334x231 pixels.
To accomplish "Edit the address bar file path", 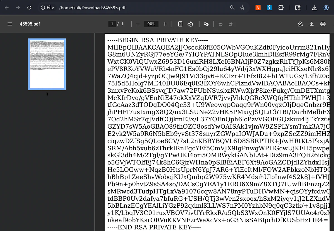I will (92, 8).
